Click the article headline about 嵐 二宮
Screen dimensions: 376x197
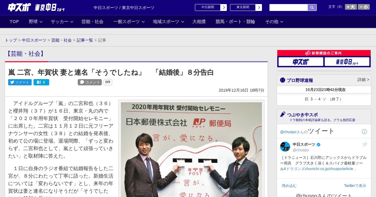tap(111, 73)
